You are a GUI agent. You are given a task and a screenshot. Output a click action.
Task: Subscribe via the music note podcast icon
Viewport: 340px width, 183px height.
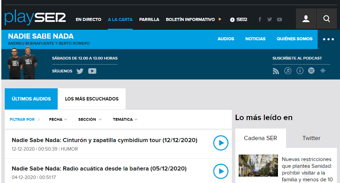[x=288, y=71]
